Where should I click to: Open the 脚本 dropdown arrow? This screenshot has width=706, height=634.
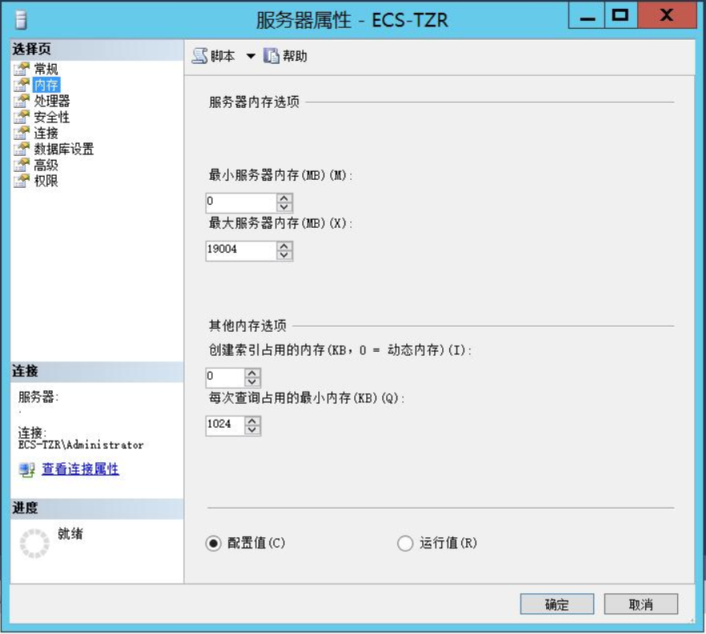(251, 56)
